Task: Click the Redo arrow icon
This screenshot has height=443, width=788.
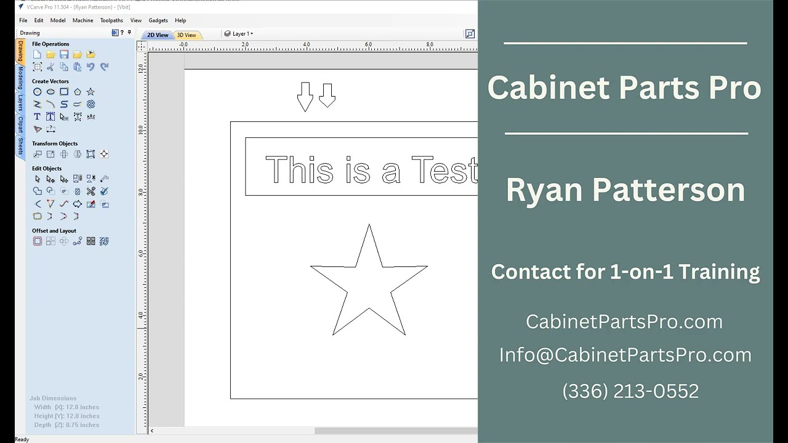Action: point(104,67)
